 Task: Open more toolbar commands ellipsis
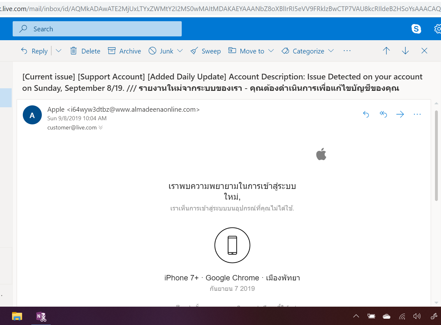(347, 51)
